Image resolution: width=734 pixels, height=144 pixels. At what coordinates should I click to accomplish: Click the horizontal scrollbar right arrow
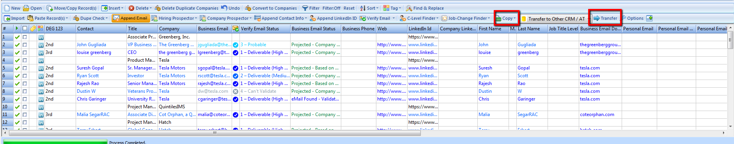[724, 133]
